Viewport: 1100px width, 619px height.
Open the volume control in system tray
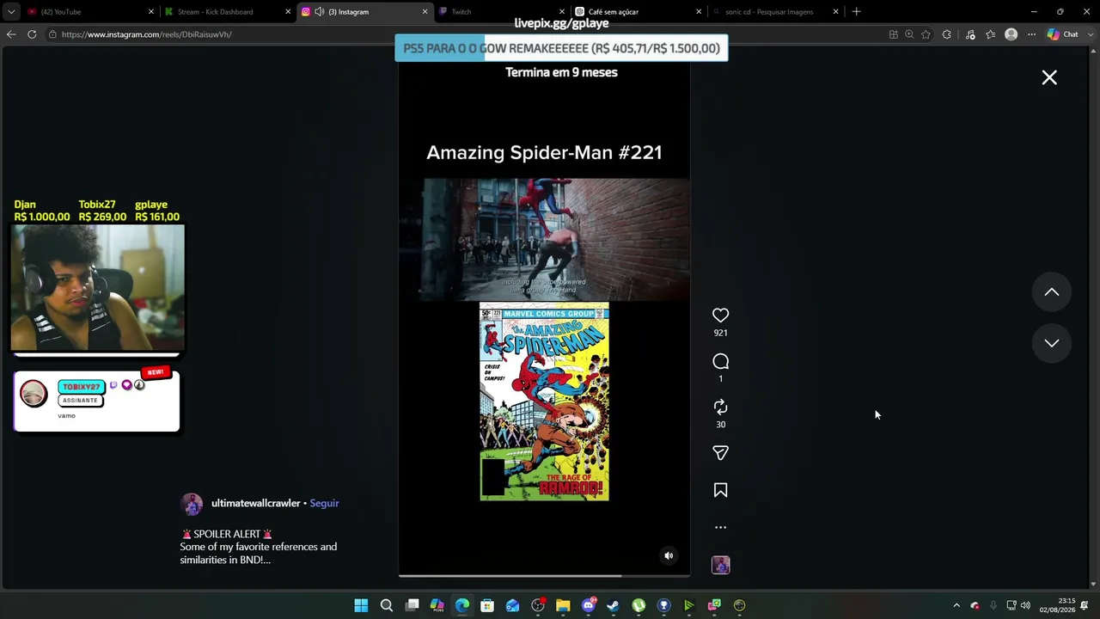point(1025,605)
